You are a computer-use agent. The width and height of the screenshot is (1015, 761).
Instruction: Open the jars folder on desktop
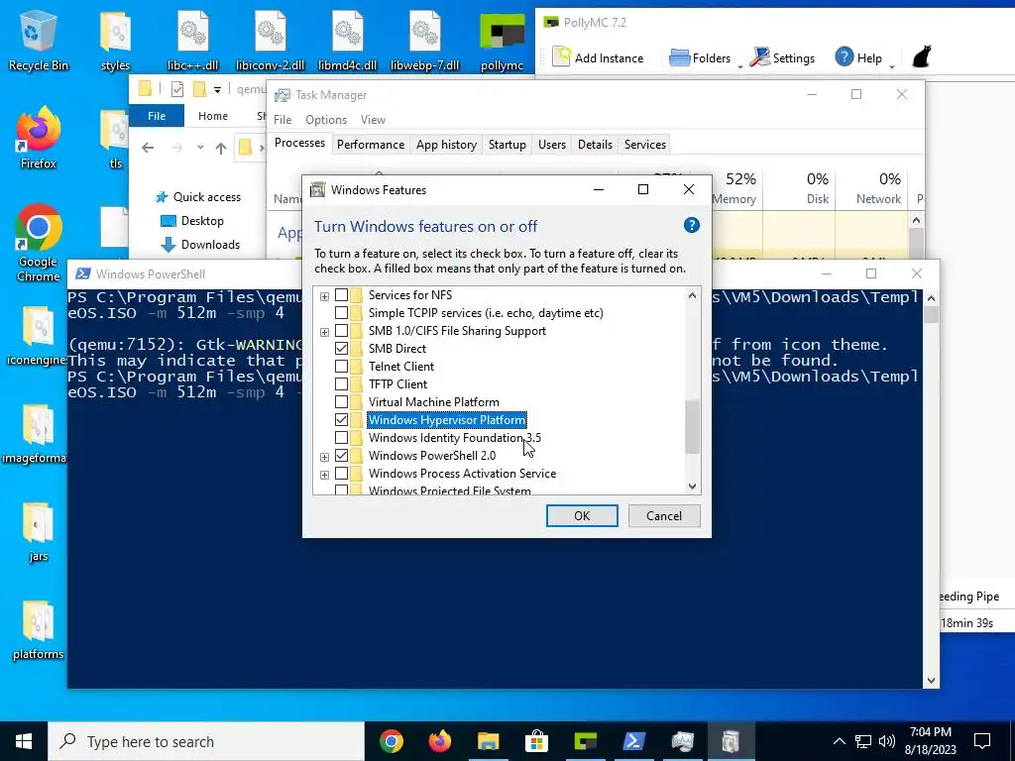38,532
